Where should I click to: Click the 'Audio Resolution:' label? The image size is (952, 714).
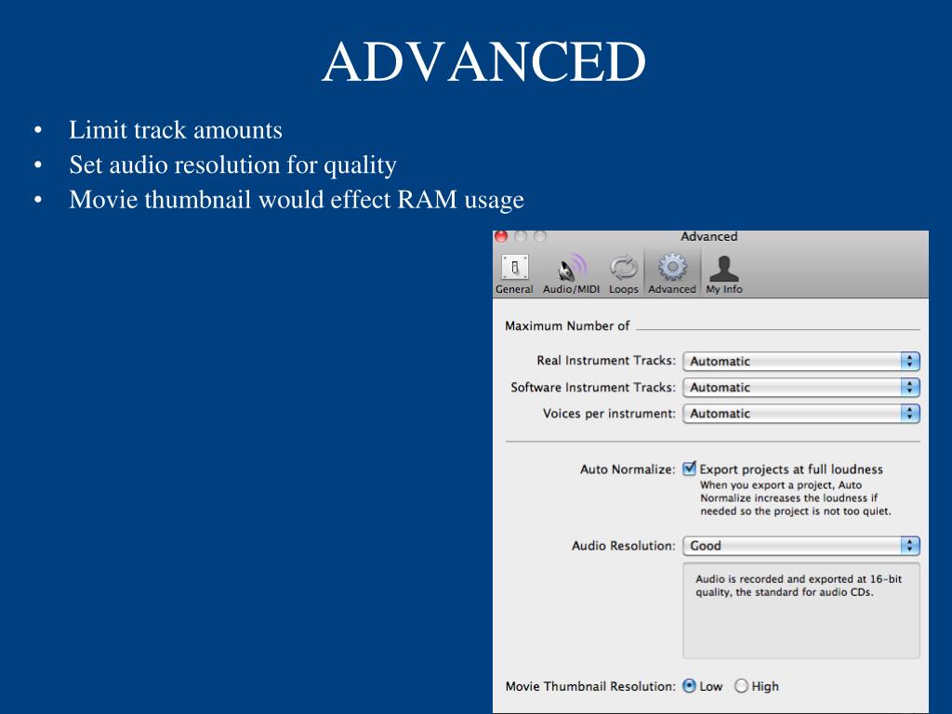point(623,546)
